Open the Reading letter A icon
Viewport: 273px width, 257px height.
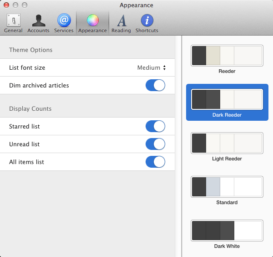click(121, 20)
